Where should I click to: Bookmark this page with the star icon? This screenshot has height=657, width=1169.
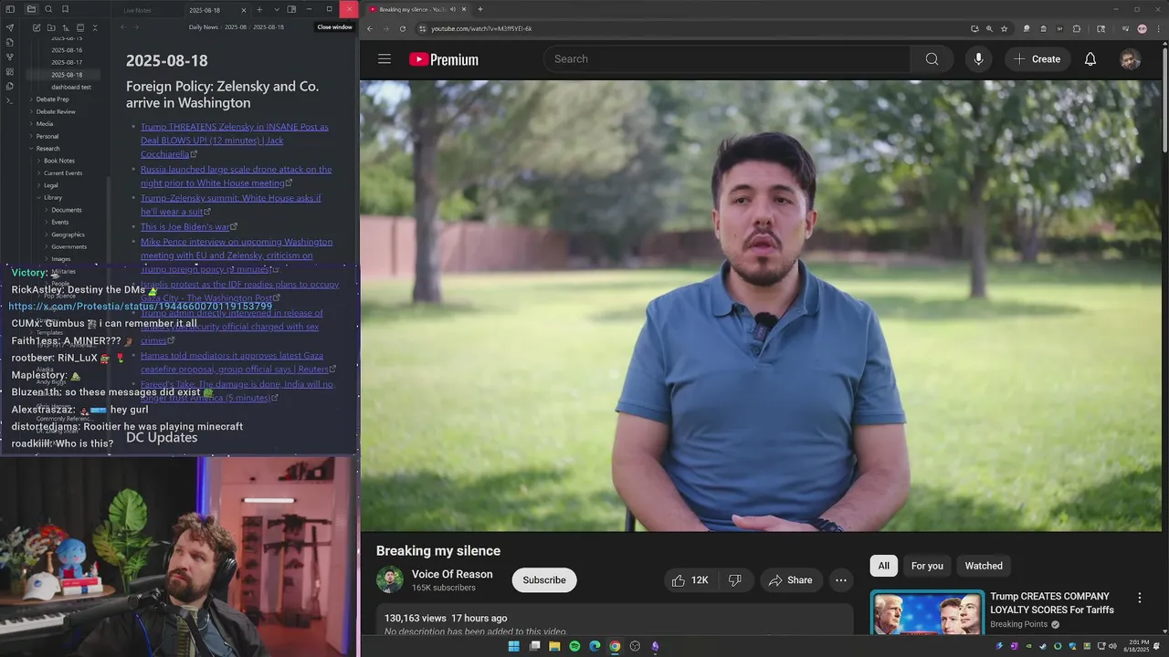(x=1004, y=28)
